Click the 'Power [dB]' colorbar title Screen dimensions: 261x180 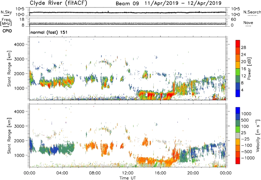249,69
